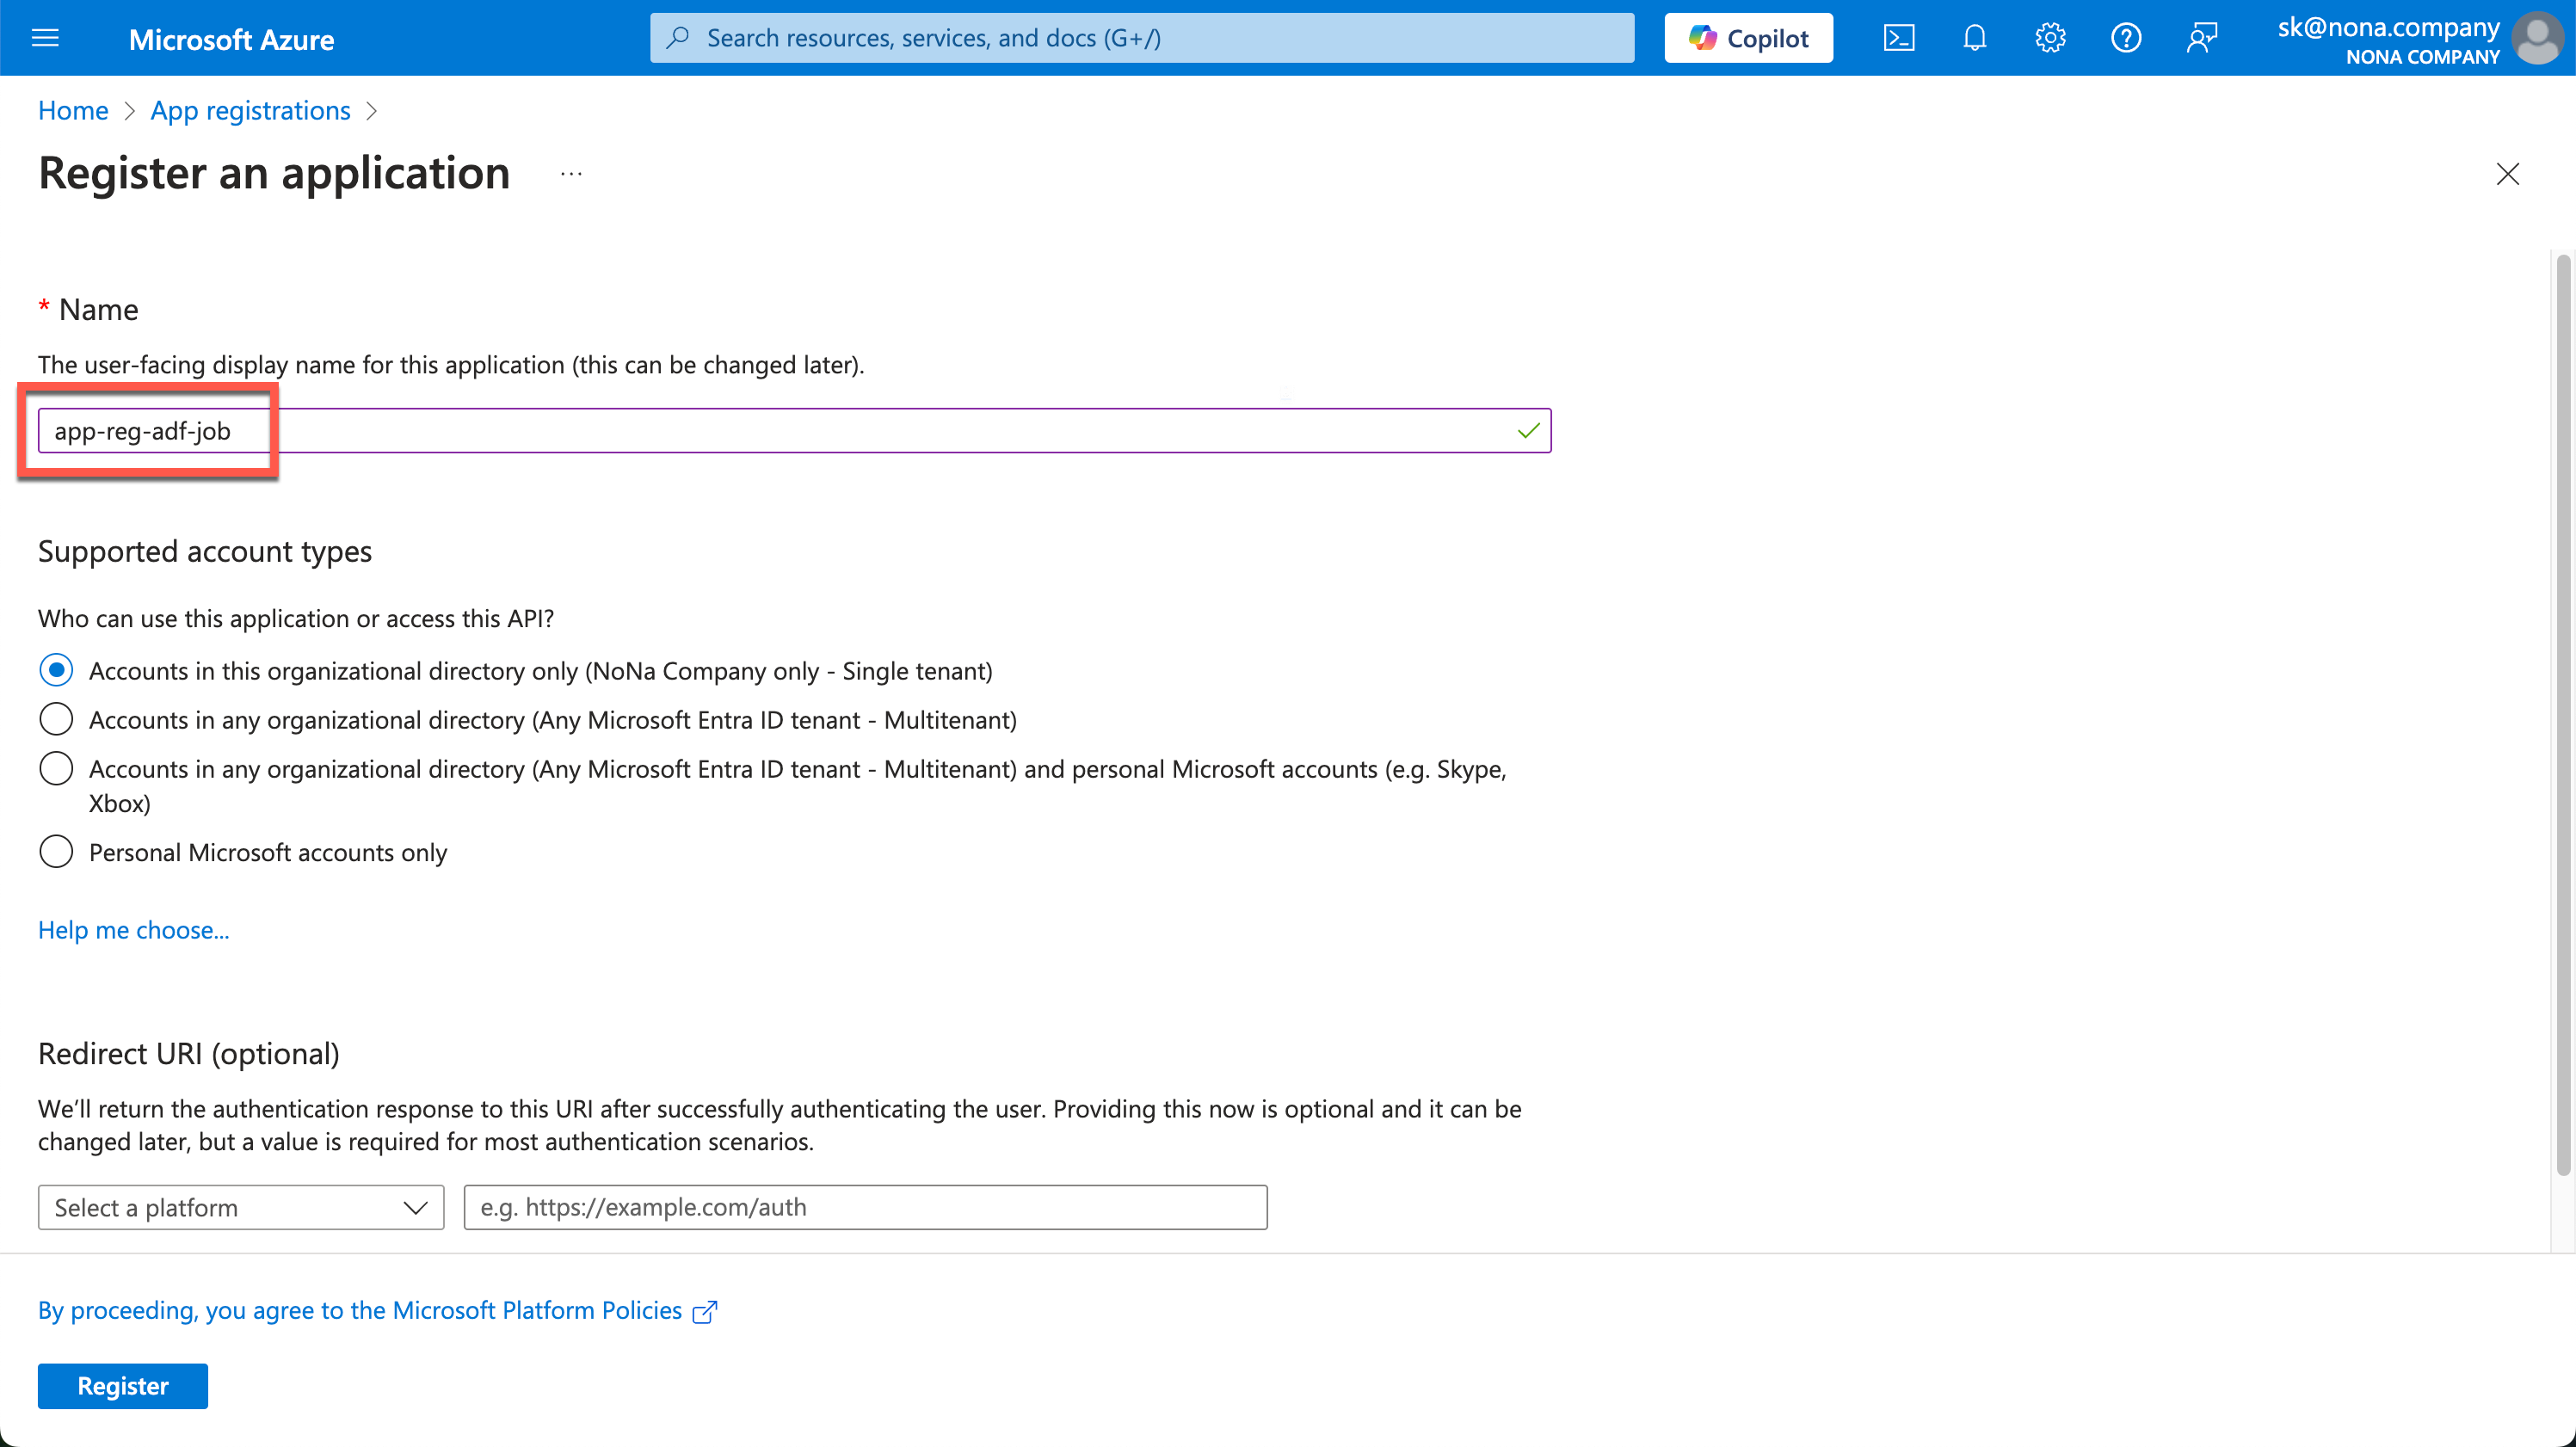Select Multitenant and personal accounts option

click(x=56, y=768)
